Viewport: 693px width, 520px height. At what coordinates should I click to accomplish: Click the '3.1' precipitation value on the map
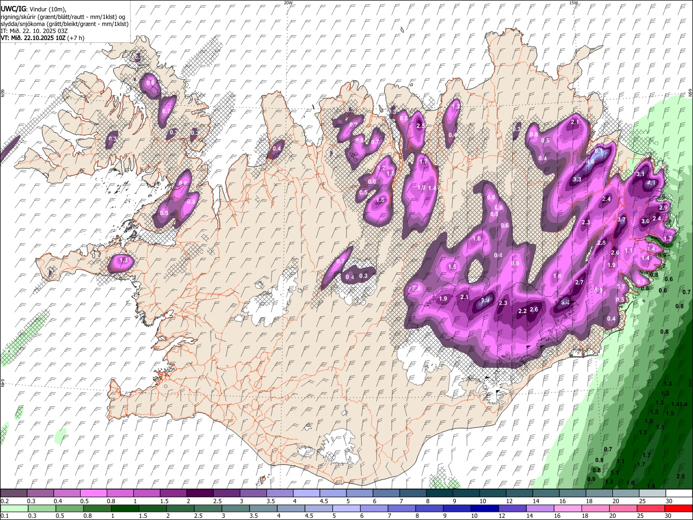click(640, 174)
